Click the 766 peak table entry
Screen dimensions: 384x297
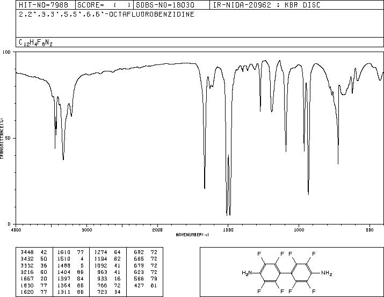coord(102,286)
